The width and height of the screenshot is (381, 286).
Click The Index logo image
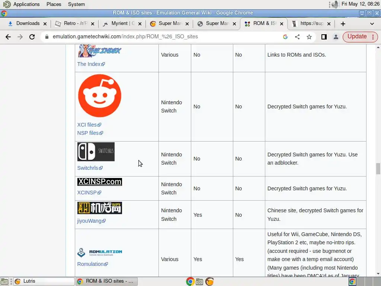pos(99,51)
